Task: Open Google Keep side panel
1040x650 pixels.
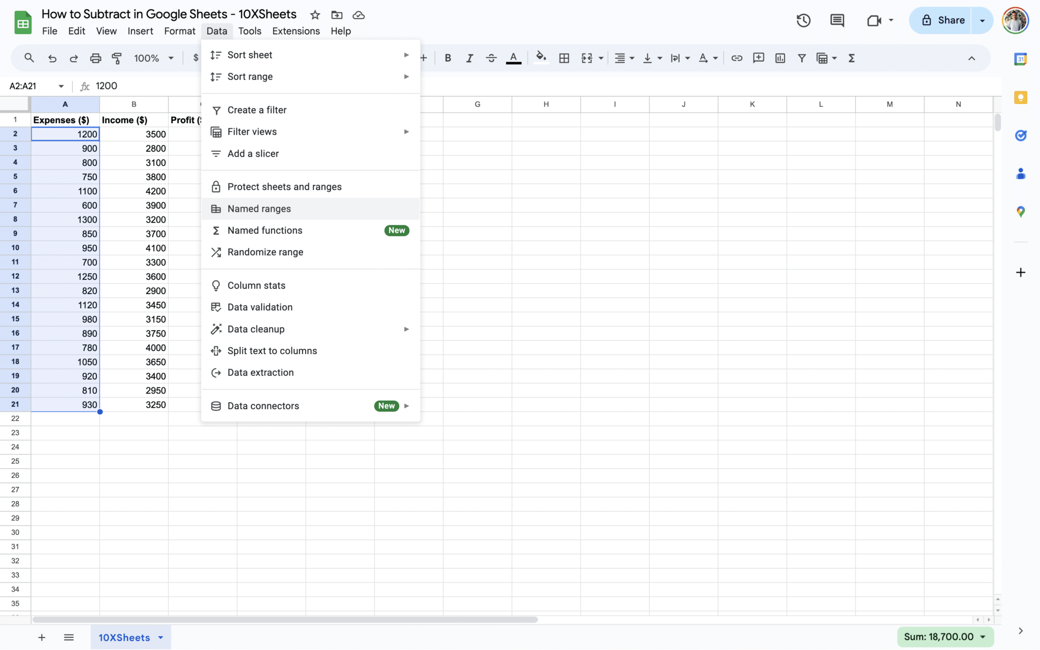Action: pos(1020,97)
